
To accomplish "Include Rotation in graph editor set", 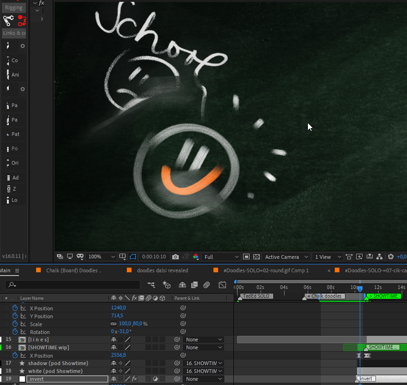I will tap(23, 332).
